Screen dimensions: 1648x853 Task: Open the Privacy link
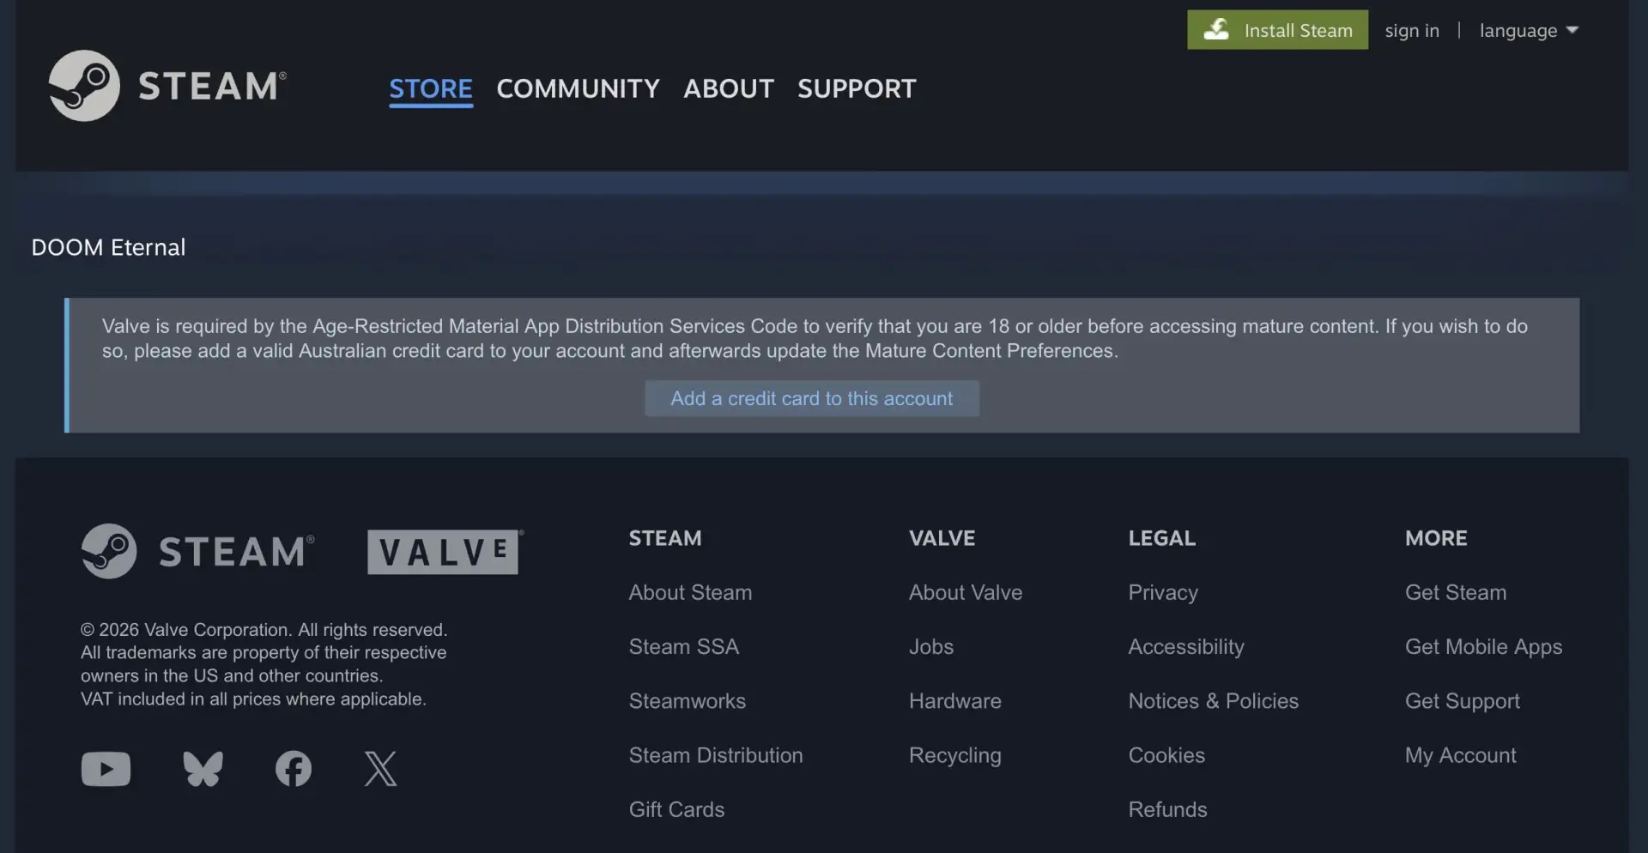(x=1163, y=593)
